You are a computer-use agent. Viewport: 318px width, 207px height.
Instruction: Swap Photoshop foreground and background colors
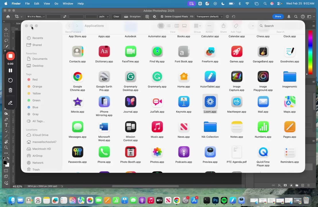(8, 158)
